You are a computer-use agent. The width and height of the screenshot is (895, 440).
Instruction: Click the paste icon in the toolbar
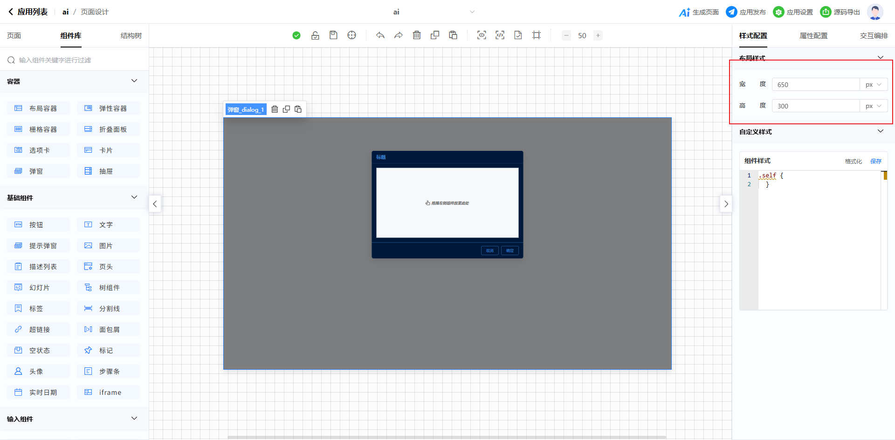pyautogui.click(x=453, y=35)
